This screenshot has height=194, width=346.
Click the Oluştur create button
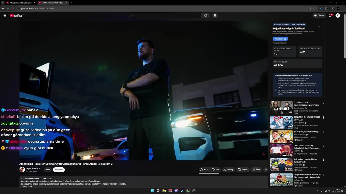319,16
